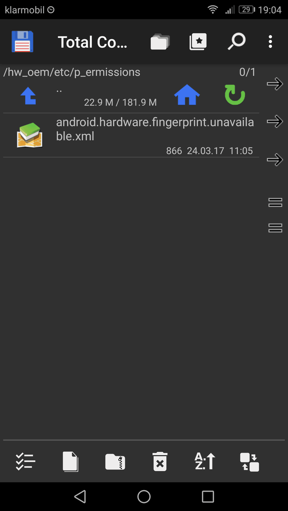
Task: Tap the lower equals-sign panel button
Action: 275,228
